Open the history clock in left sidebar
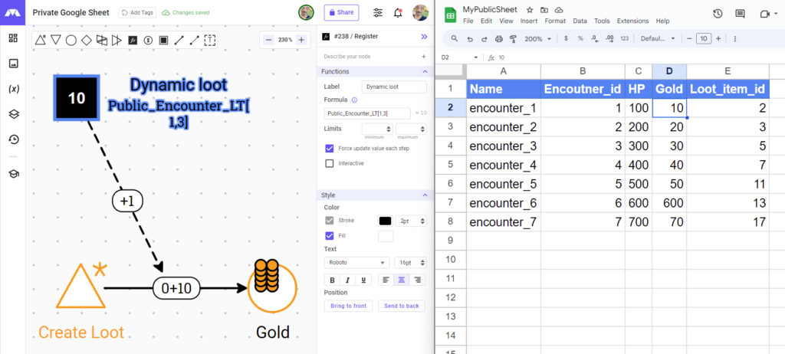Image resolution: width=785 pixels, height=354 pixels. [x=13, y=139]
